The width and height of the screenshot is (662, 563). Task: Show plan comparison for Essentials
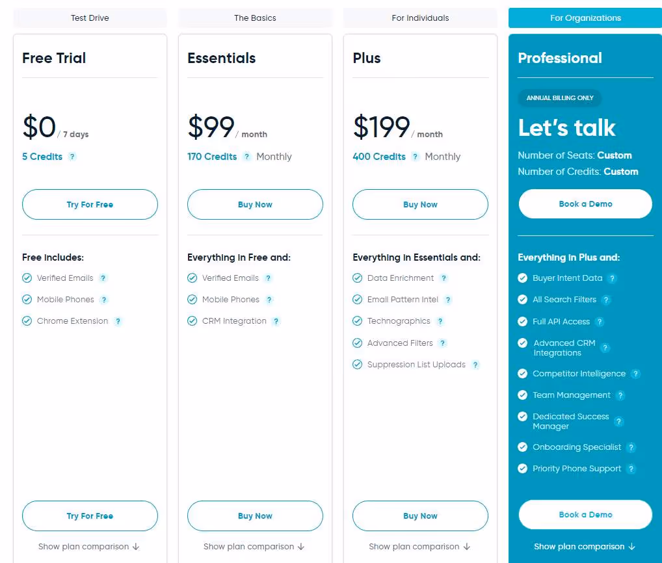coord(254,546)
